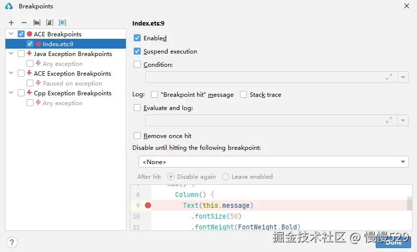
Task: Click the code preview vertical scrollbar
Action: tap(410, 203)
